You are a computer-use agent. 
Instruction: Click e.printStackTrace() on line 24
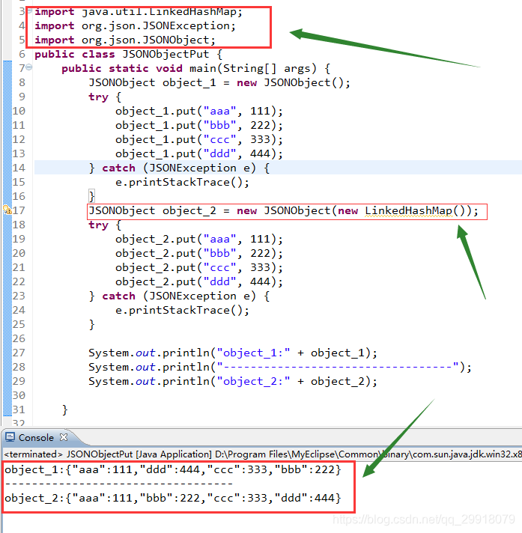(x=182, y=311)
